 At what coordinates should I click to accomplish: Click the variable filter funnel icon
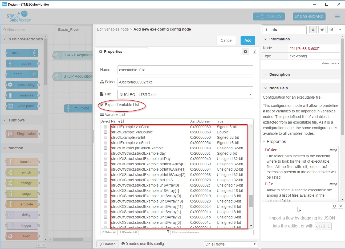168,232
